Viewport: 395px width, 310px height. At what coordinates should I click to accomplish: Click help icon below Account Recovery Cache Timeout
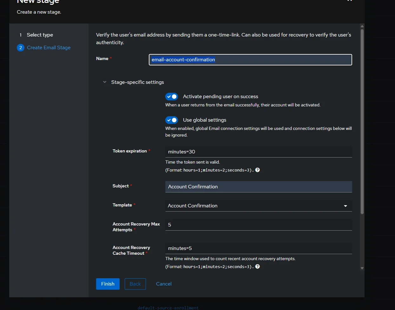pos(258,266)
